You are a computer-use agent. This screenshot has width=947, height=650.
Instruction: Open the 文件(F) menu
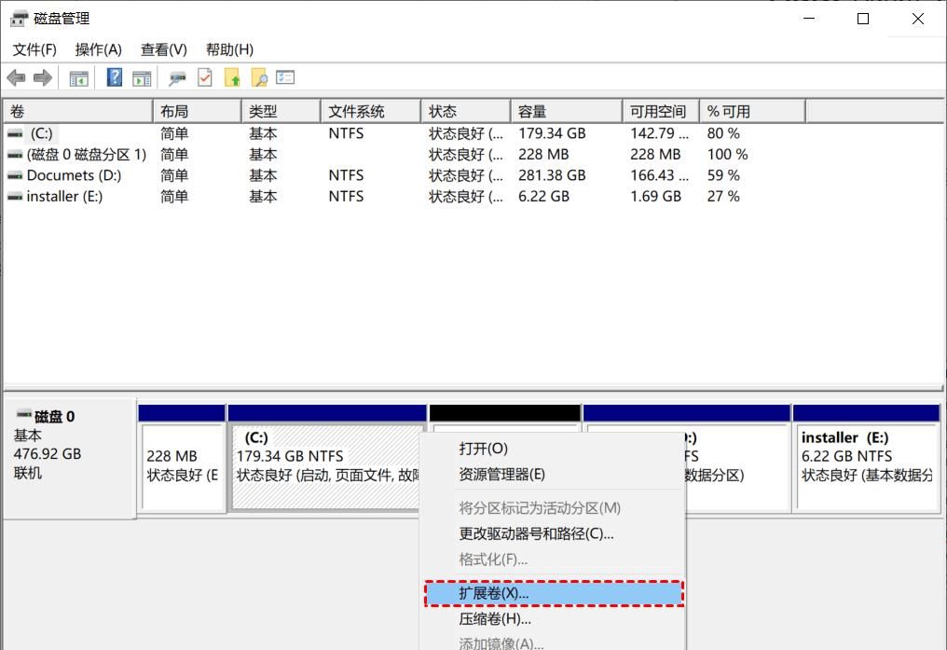pyautogui.click(x=34, y=49)
